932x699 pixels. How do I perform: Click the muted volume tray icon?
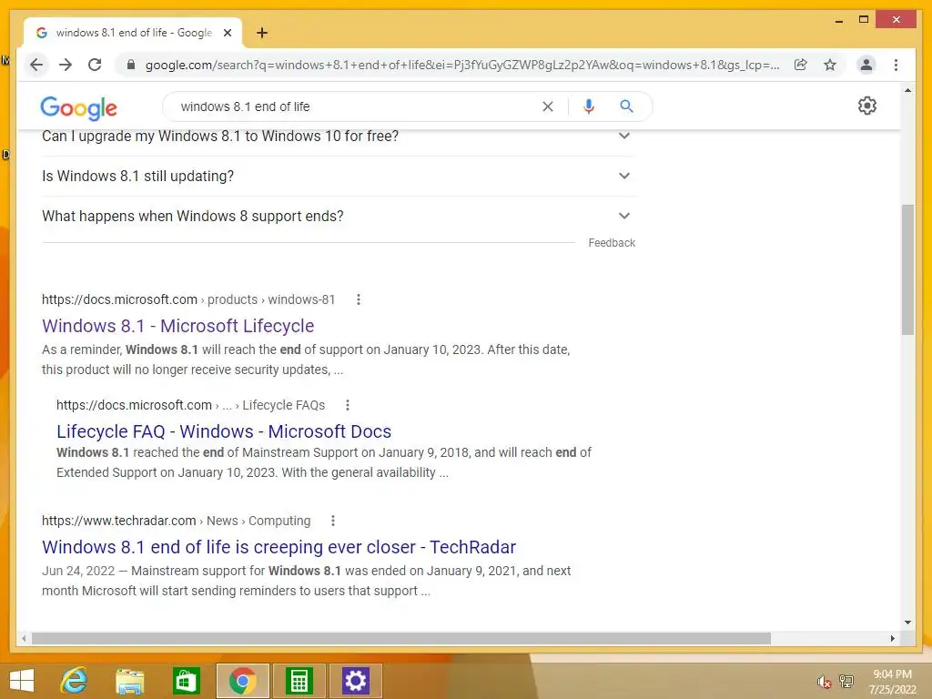[824, 682]
